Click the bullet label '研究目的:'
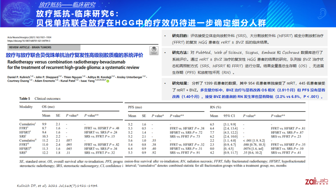Viewport: 336px width, 189px height. [x=180, y=36]
